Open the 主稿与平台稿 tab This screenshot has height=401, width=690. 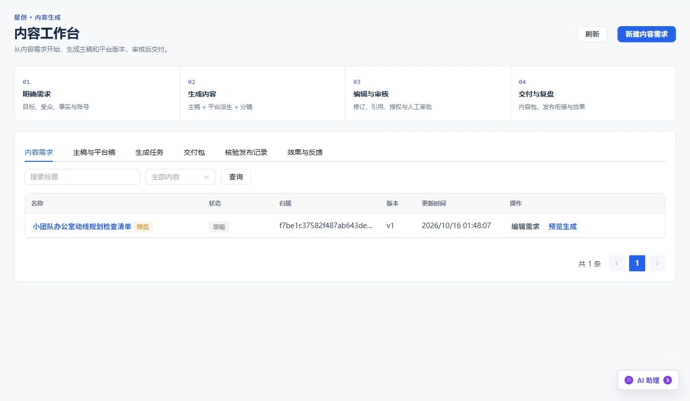click(94, 152)
